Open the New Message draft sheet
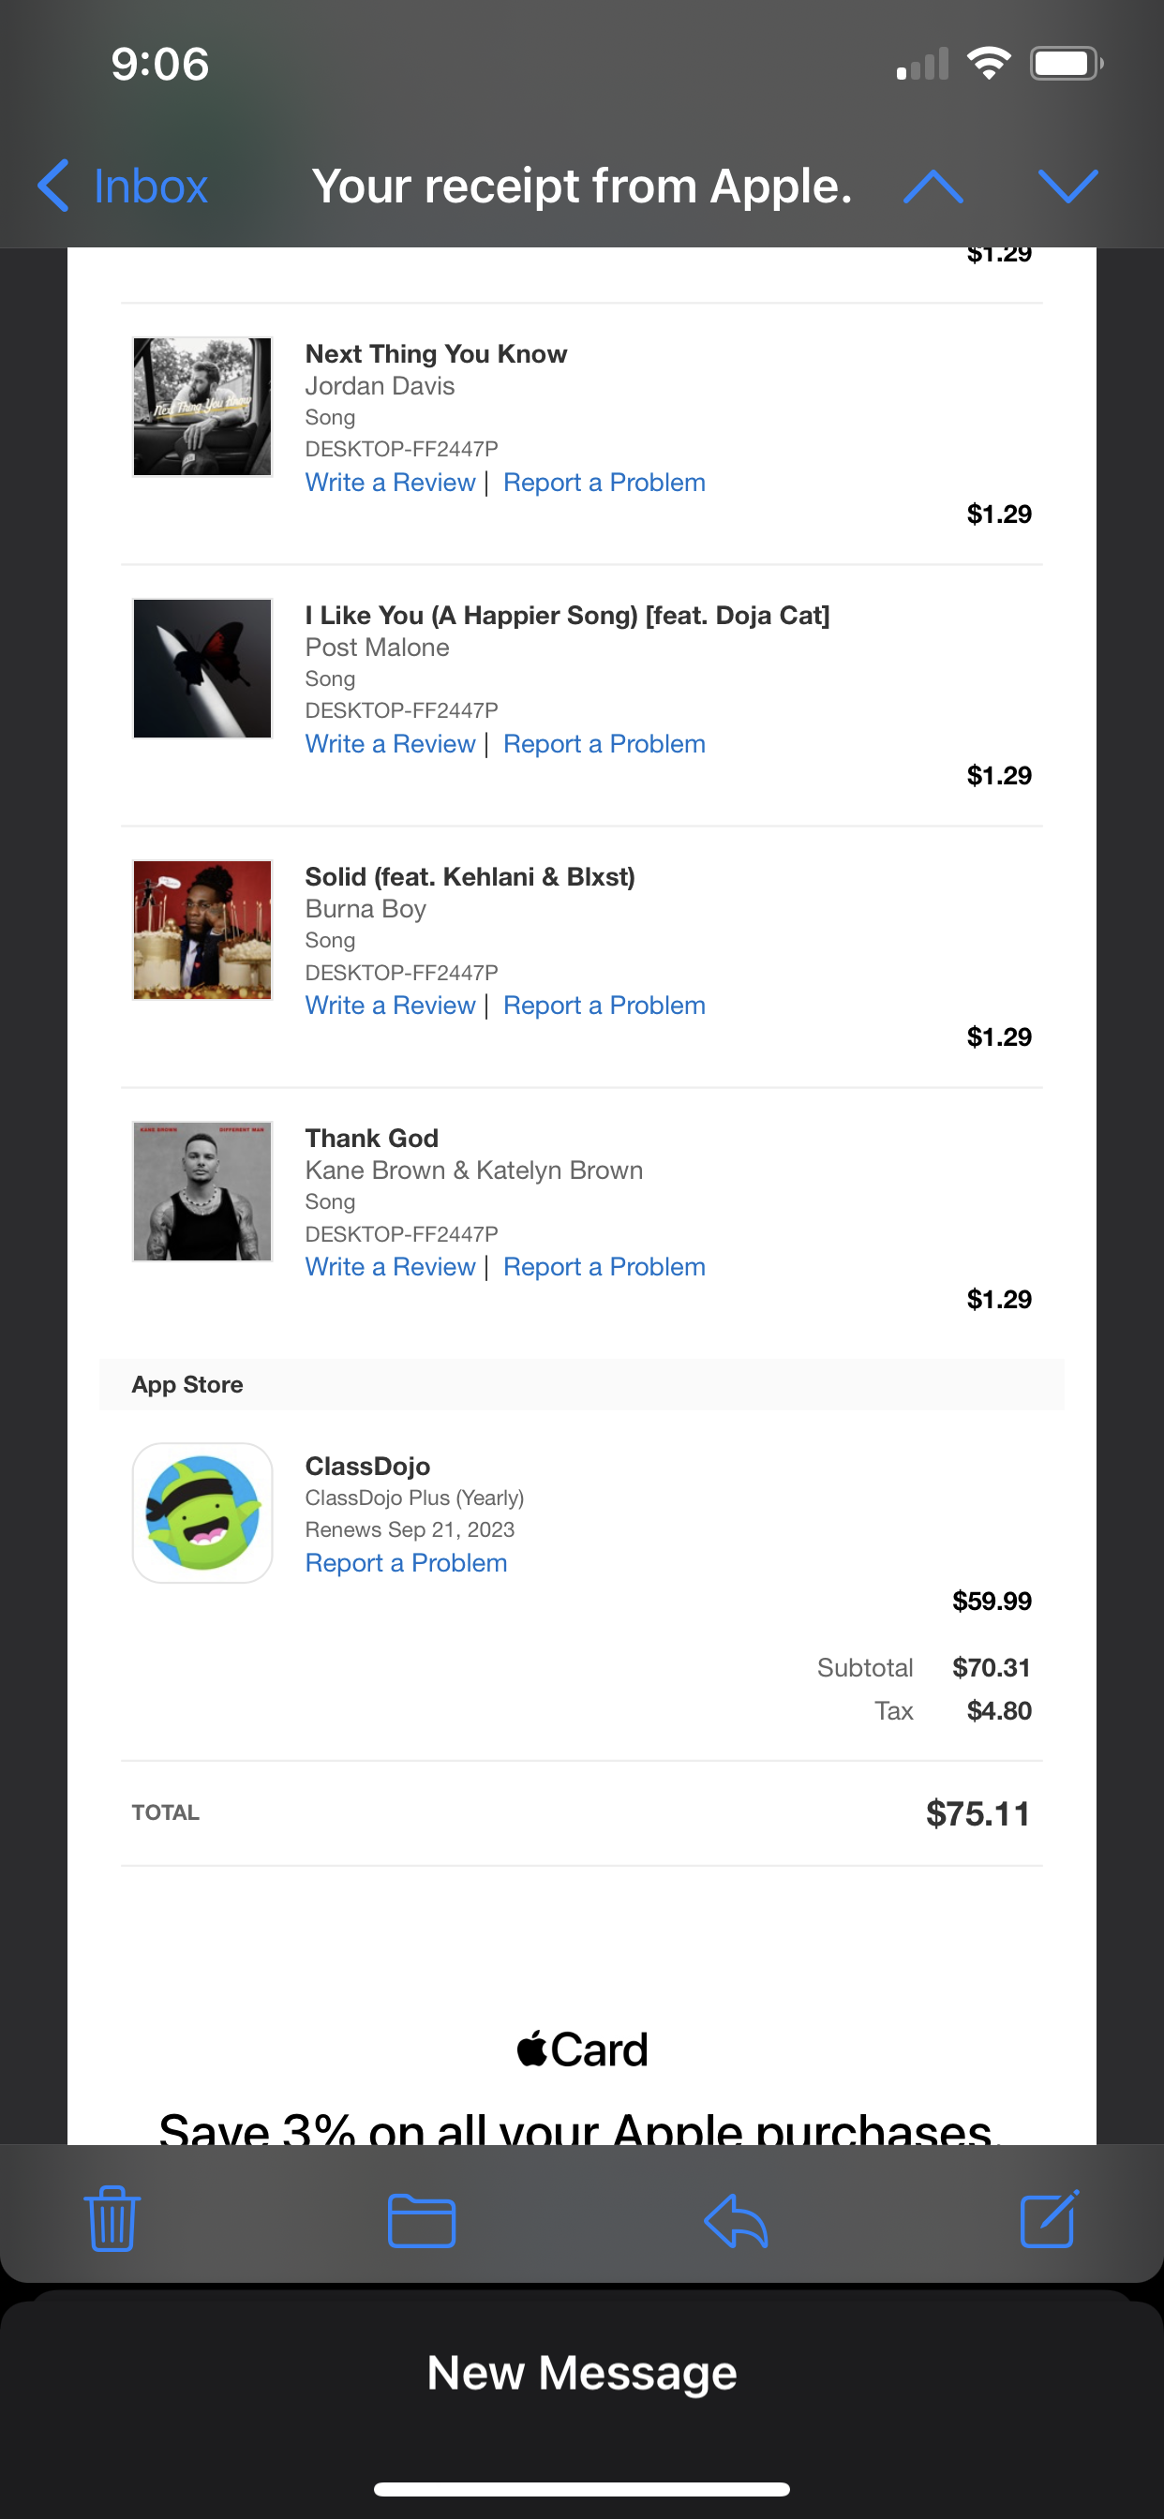This screenshot has height=2519, width=1164. pyautogui.click(x=582, y=2374)
